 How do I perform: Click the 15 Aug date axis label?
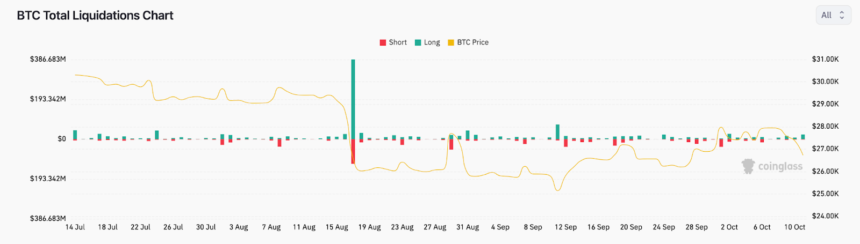(336, 227)
